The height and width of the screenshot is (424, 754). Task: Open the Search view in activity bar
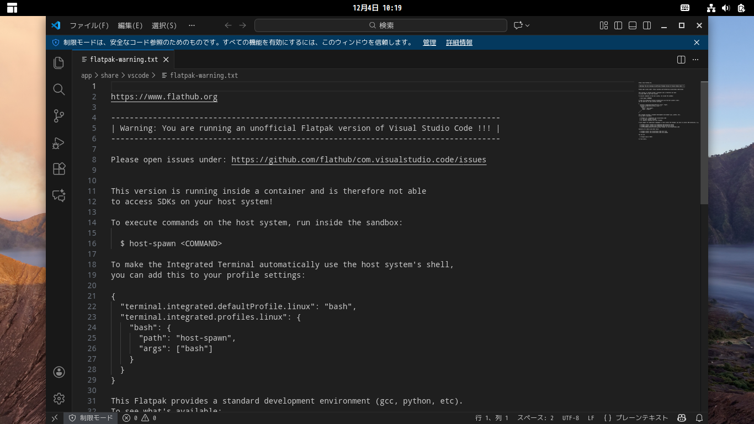tap(59, 89)
